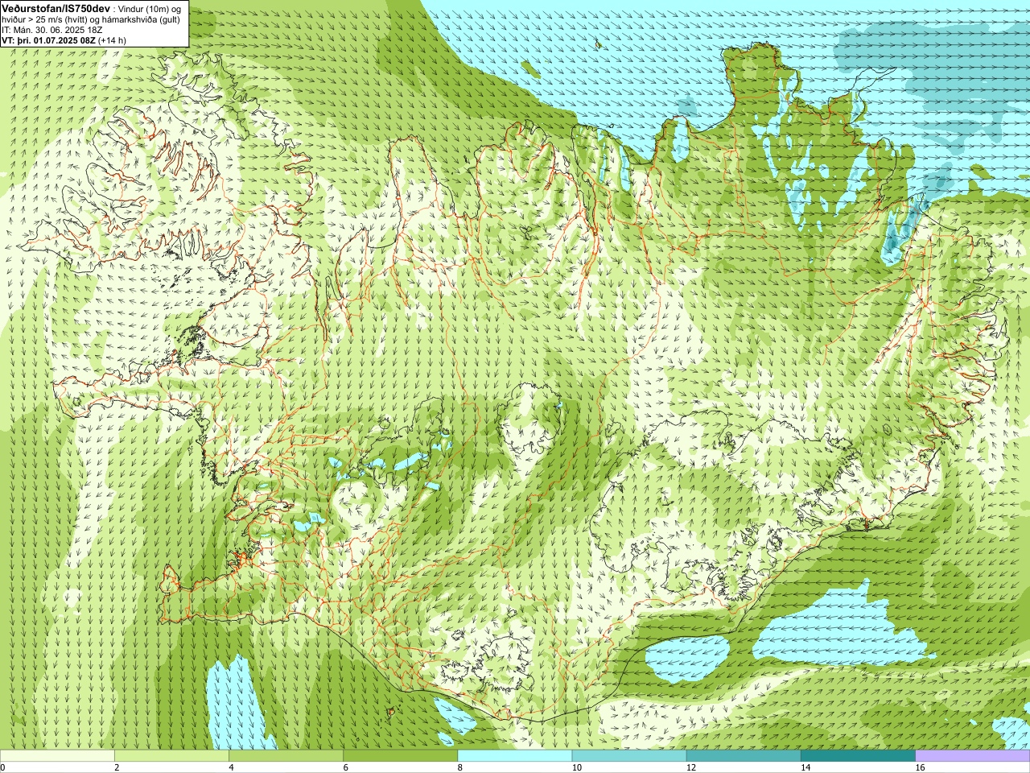This screenshot has height=773, width=1030.
Task: Click the legend scale label '6'
Action: pyautogui.click(x=345, y=767)
